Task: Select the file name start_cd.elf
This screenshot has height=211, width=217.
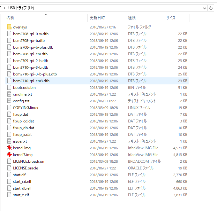Action: pos(22,182)
